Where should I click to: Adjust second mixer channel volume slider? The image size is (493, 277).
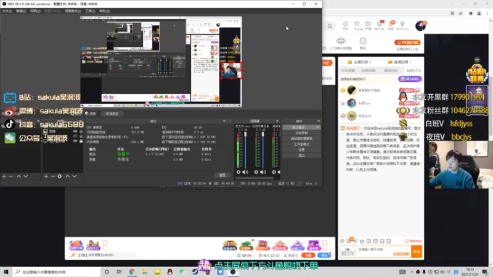tap(263, 134)
